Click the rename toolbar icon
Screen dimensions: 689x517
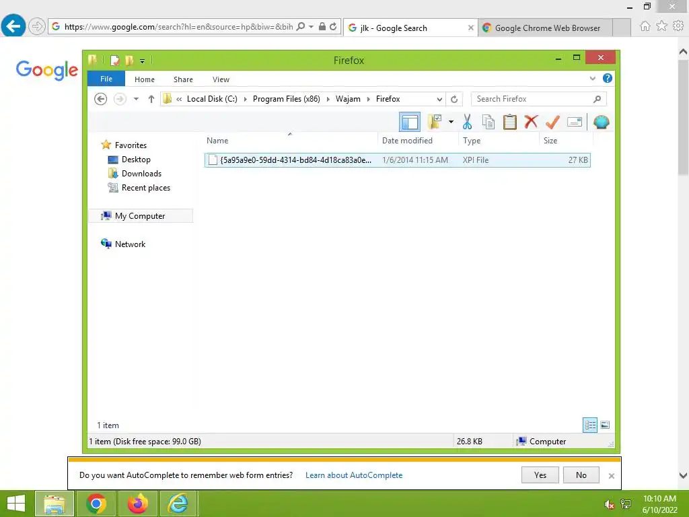tap(575, 122)
